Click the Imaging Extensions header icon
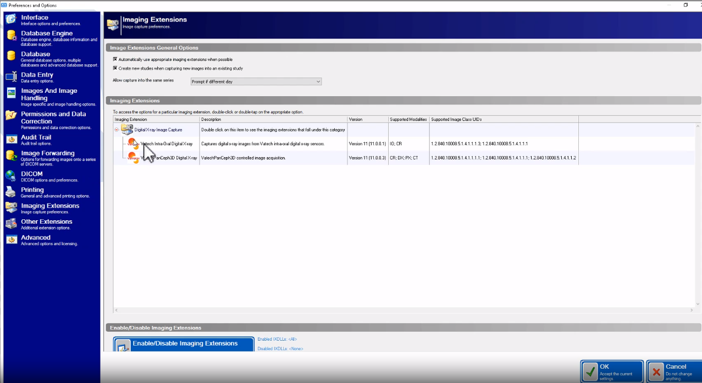The height and width of the screenshot is (383, 702). (x=113, y=24)
